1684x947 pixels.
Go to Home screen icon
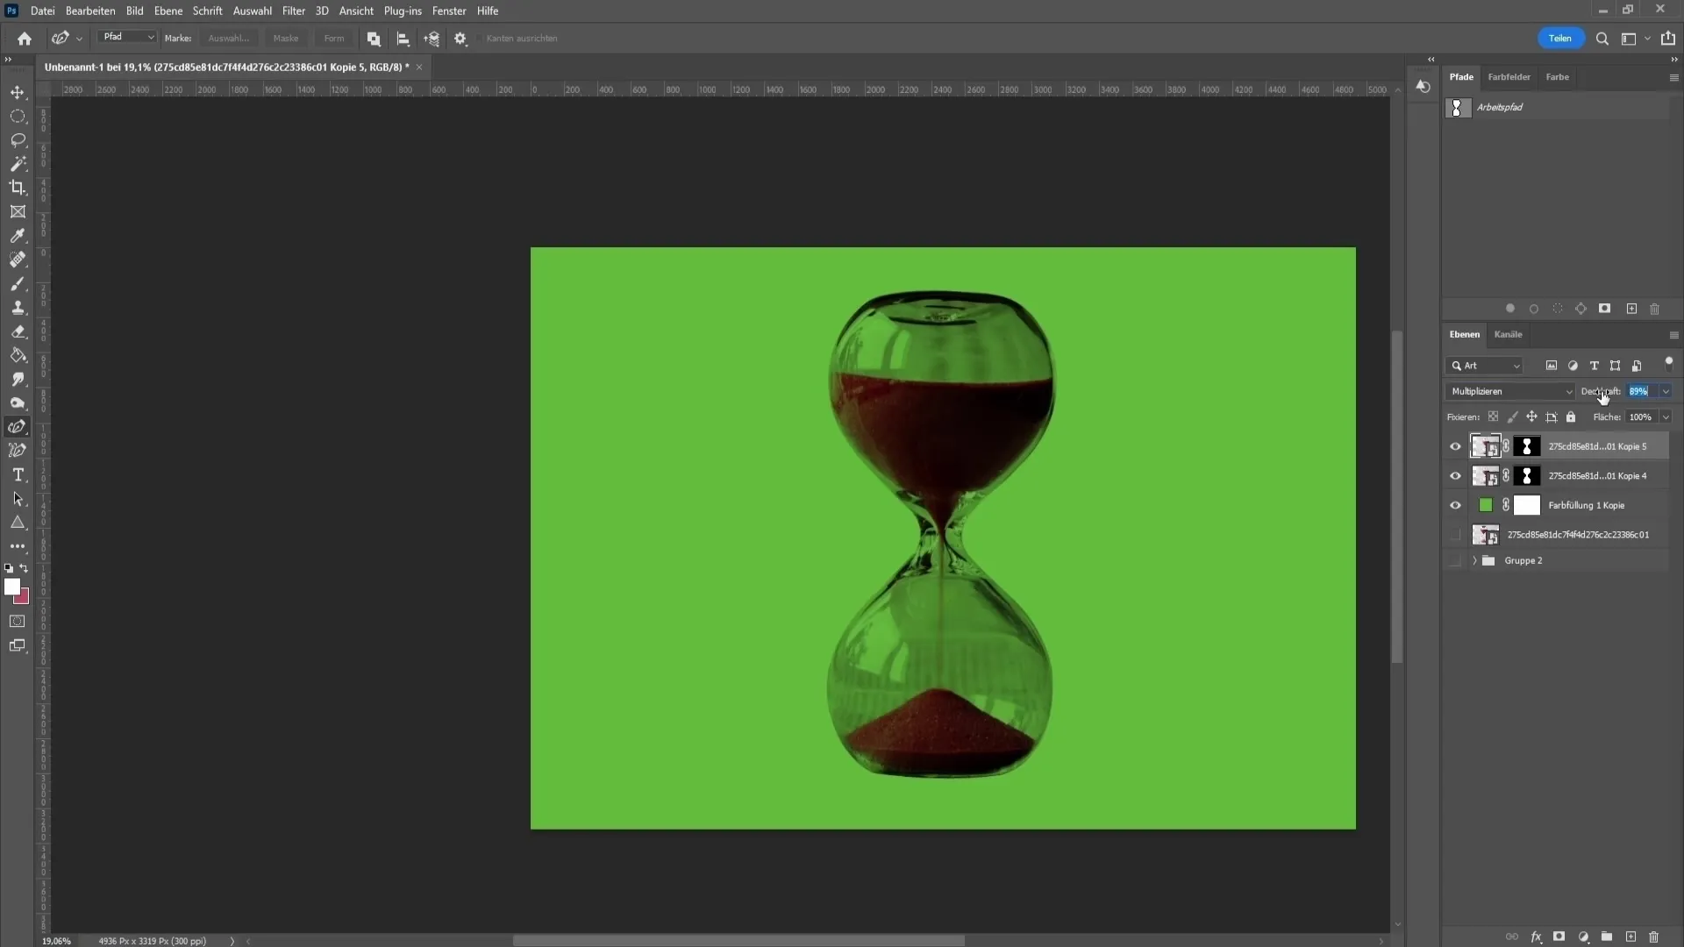[x=25, y=39]
